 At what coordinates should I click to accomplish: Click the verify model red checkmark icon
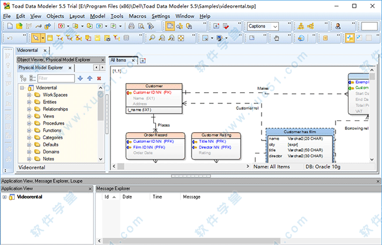(226, 26)
